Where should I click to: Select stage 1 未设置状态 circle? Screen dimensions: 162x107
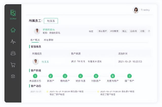(x=35, y=76)
